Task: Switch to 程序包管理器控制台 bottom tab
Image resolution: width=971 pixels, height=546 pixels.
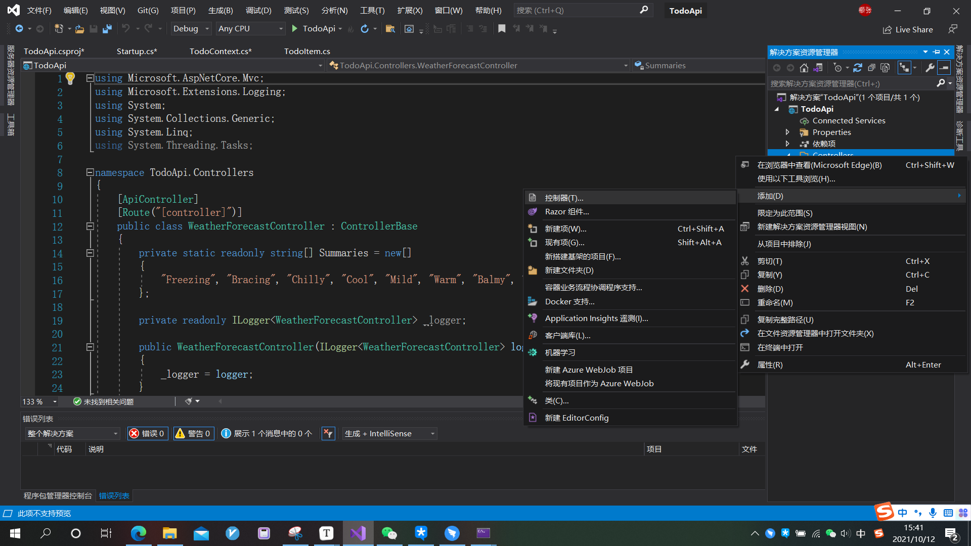Action: (x=58, y=495)
